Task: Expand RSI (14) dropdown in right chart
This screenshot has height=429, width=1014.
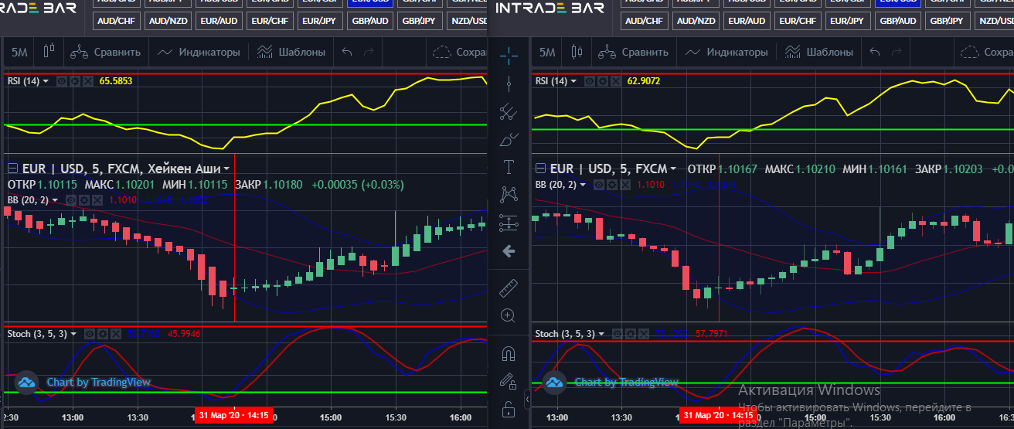Action: click(x=573, y=81)
